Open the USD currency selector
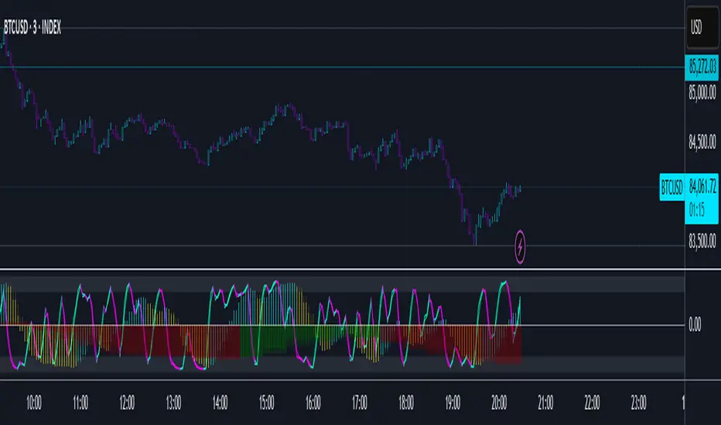The height and width of the screenshot is (425, 721). click(702, 28)
